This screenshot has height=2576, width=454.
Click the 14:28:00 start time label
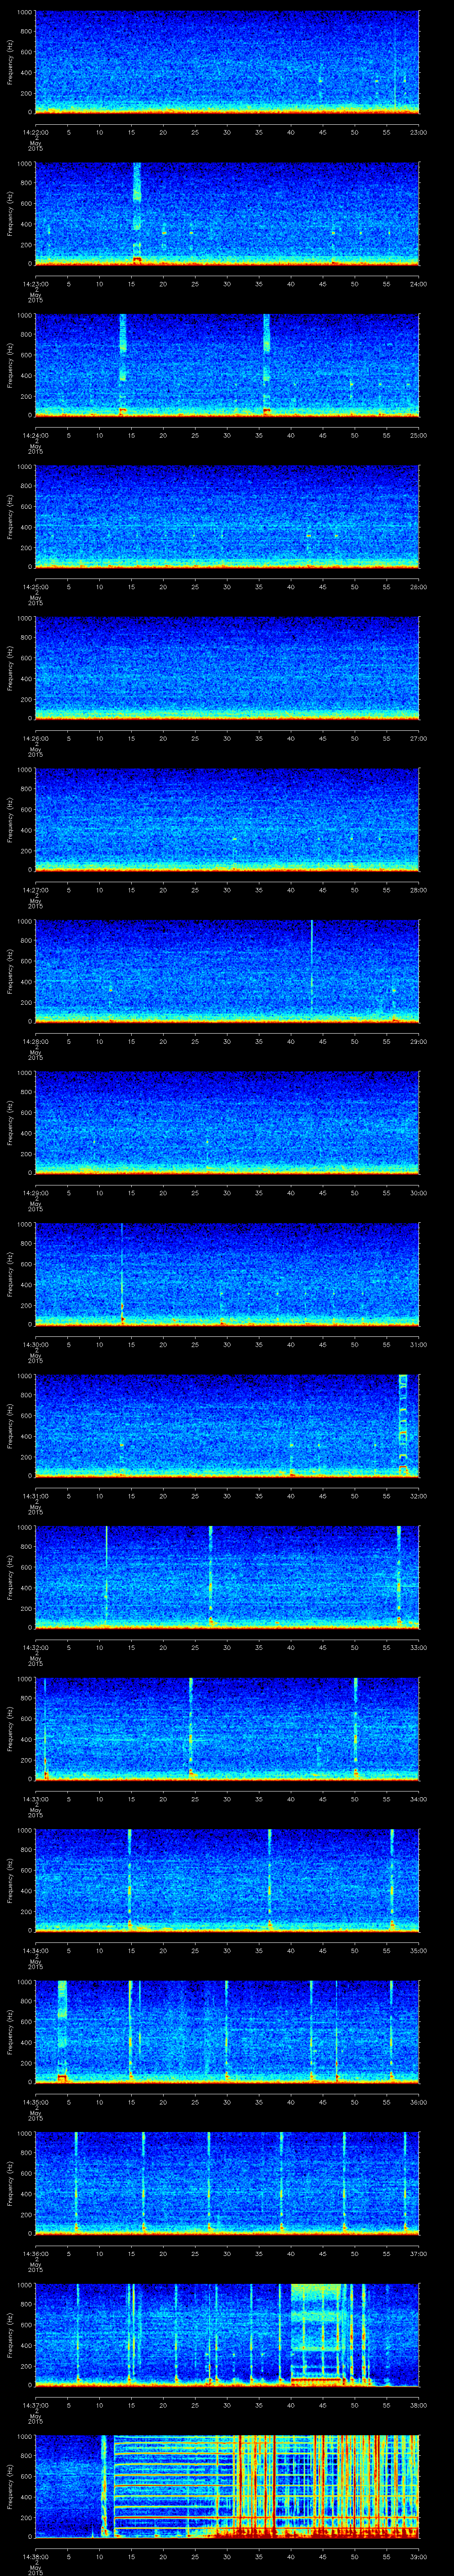tap(35, 1041)
